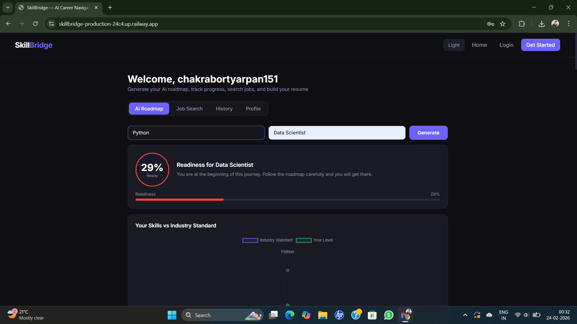Open the History tab
577x324 pixels.
point(224,109)
